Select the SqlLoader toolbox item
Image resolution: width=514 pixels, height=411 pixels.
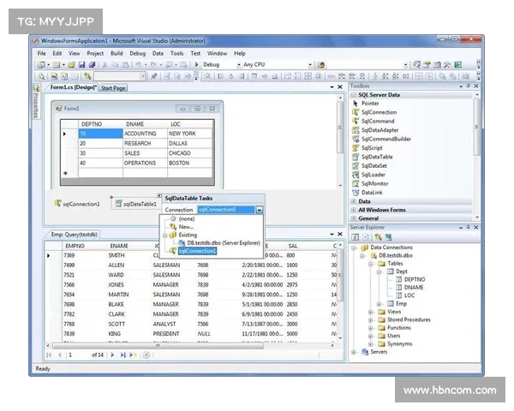373,175
